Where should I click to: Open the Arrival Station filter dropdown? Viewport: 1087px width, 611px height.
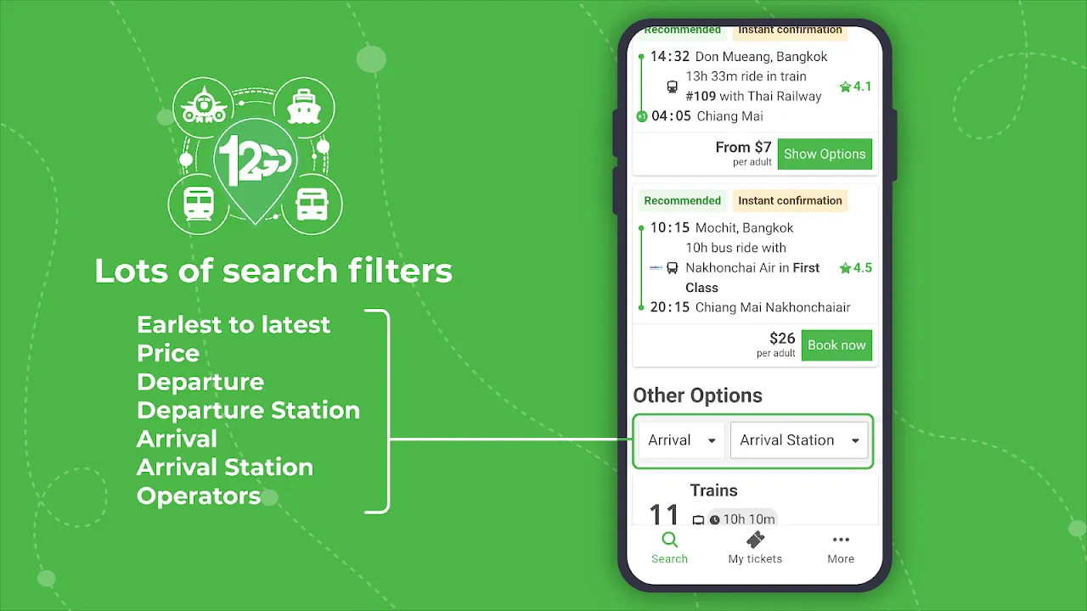point(798,440)
